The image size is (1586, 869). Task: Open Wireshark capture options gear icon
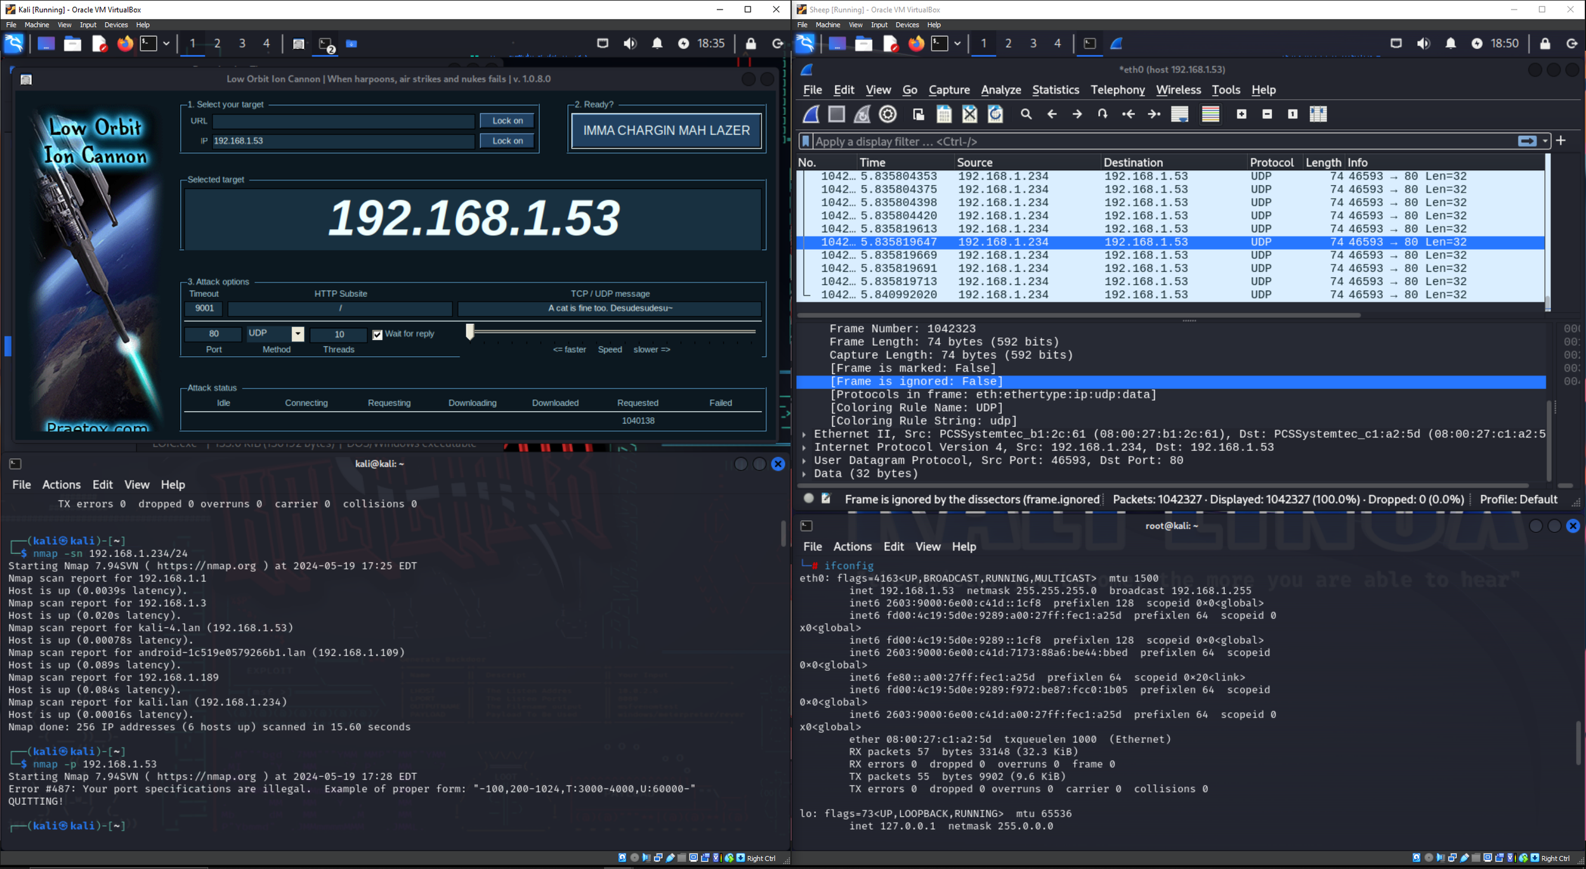tap(888, 114)
